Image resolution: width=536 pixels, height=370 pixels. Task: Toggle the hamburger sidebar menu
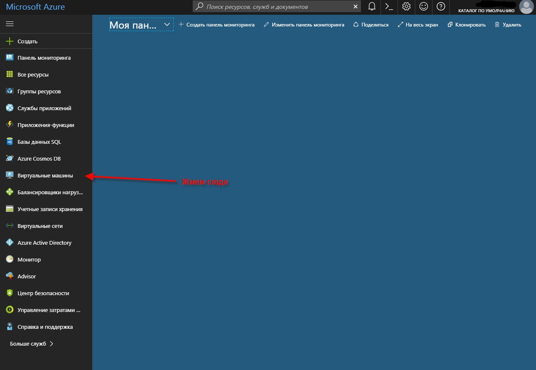[x=10, y=24]
